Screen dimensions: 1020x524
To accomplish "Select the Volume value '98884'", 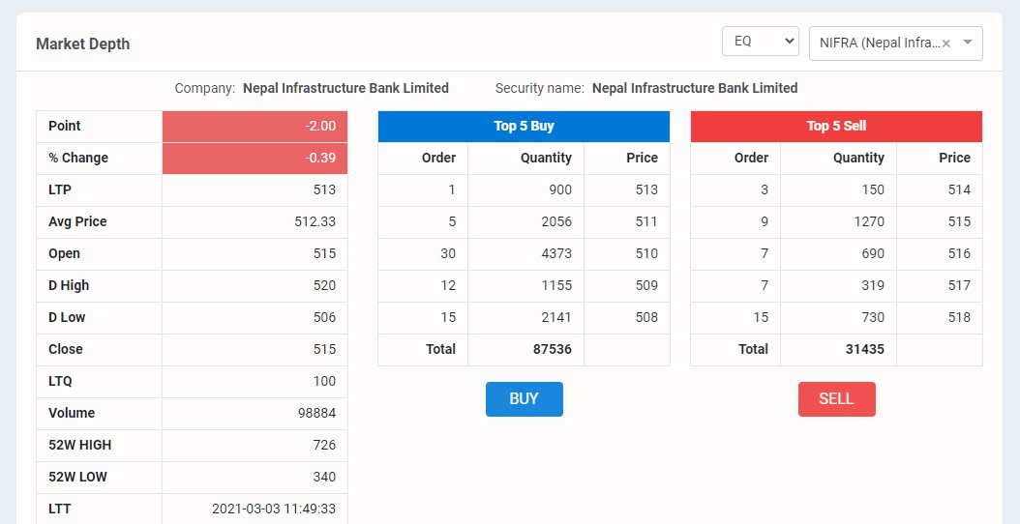I will point(316,413).
